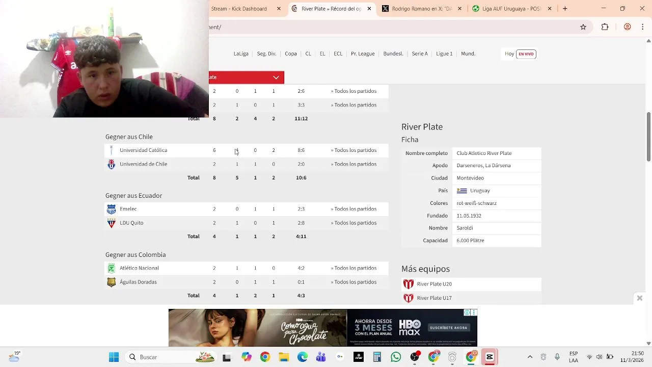
Task: Click the page vertical scrollbar thumb
Action: click(648, 137)
